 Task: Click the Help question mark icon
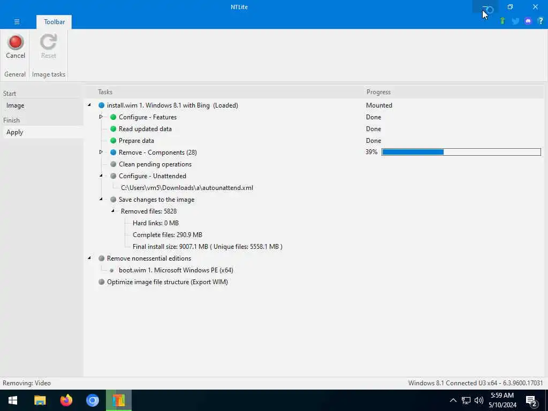click(541, 21)
